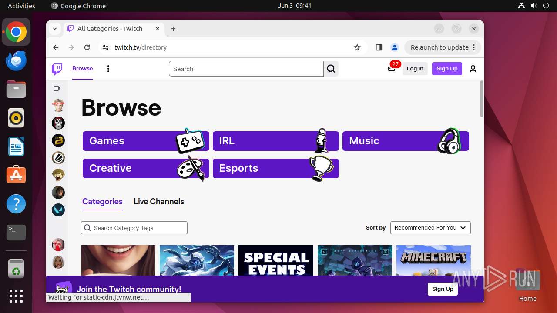Viewport: 557px width, 313px height.
Task: Open the Prime loot notifications icon
Action: [392, 69]
